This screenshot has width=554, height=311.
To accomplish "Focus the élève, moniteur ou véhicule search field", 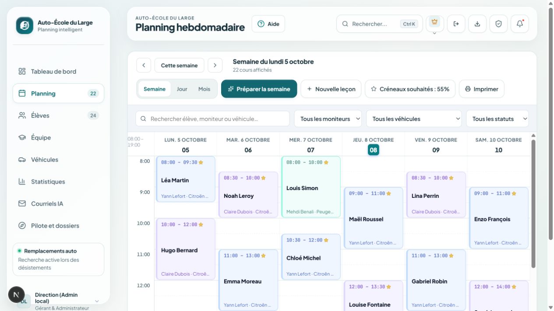I will point(213,119).
